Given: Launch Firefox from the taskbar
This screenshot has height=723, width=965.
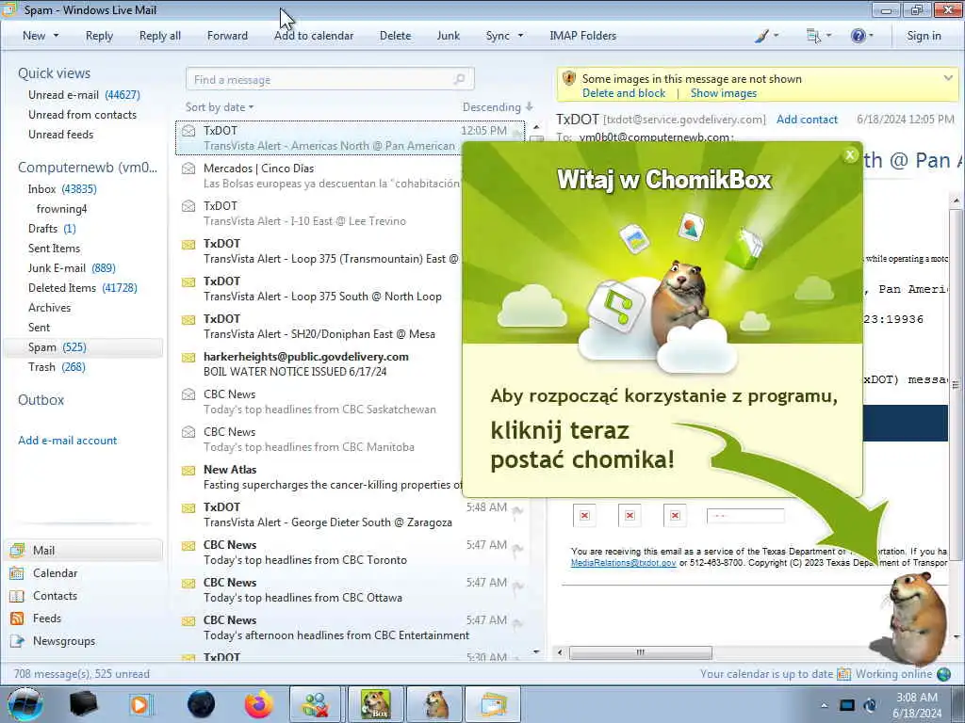Looking at the screenshot, I should pyautogui.click(x=259, y=704).
